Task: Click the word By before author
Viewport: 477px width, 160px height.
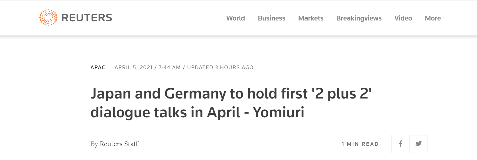Action: (x=94, y=144)
